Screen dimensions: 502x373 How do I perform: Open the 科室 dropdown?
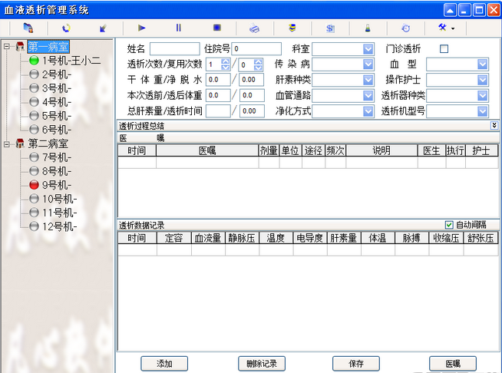pyautogui.click(x=368, y=49)
